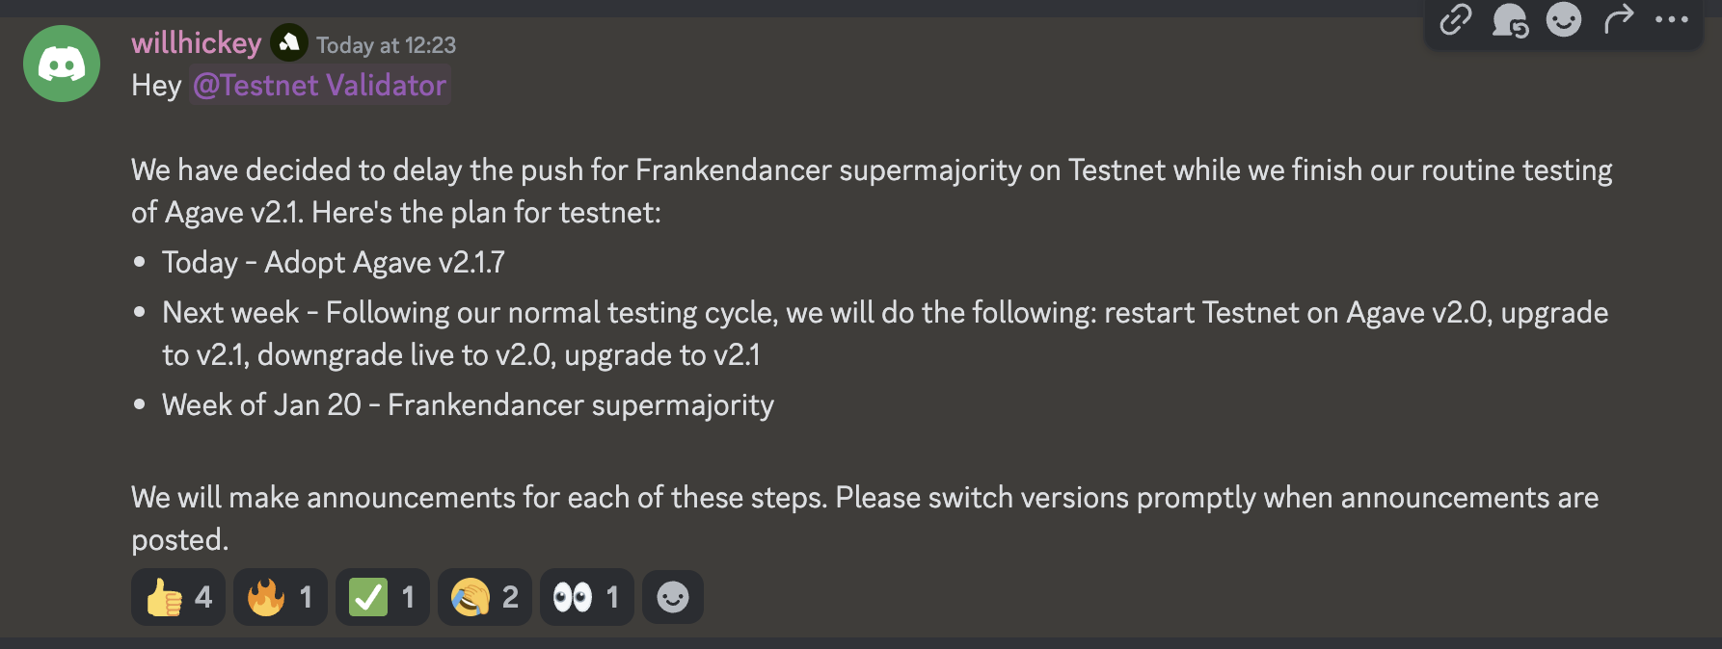
Task: Open more message options via three dots
Action: click(x=1672, y=21)
